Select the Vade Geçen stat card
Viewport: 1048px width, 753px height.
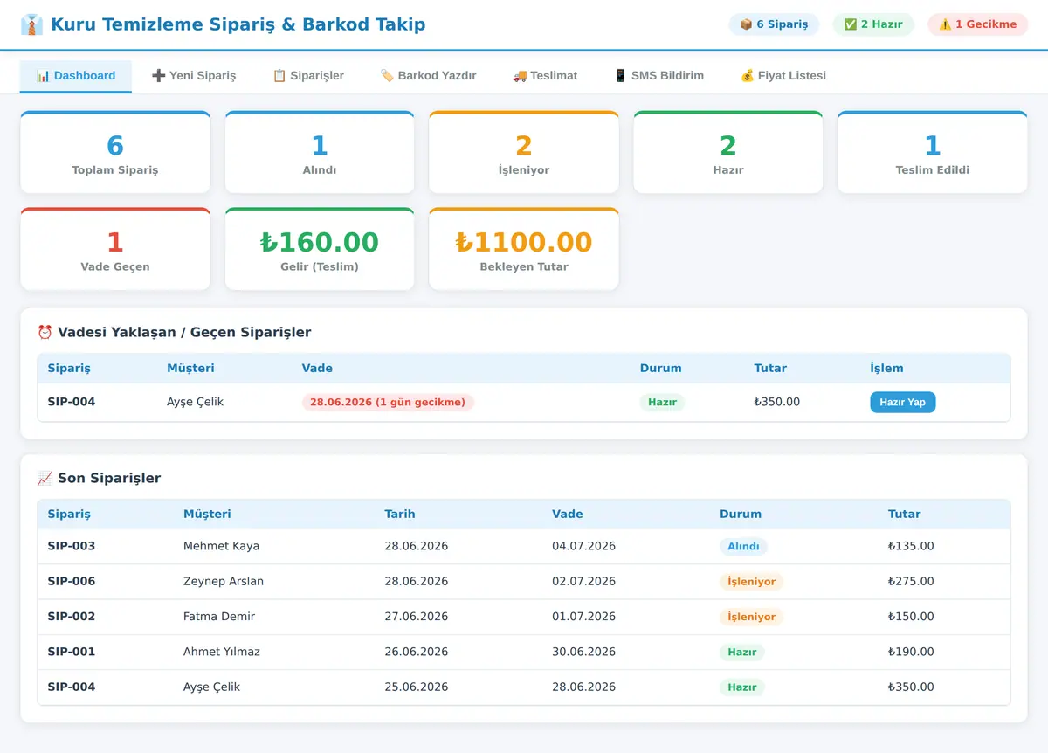click(x=115, y=249)
